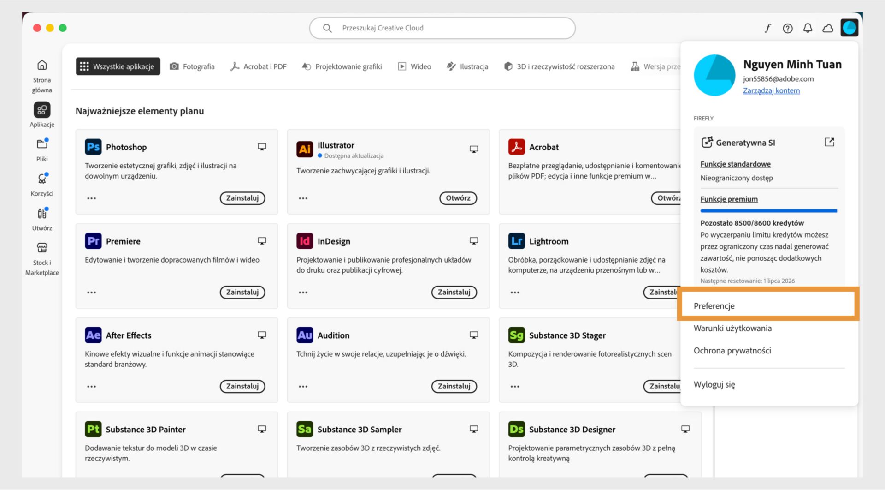Click desktop monitor icon on Premiere card

[262, 241]
